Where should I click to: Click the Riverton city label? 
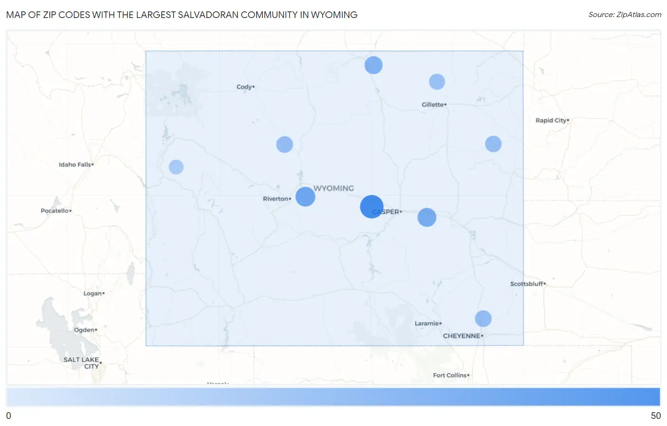pos(277,199)
